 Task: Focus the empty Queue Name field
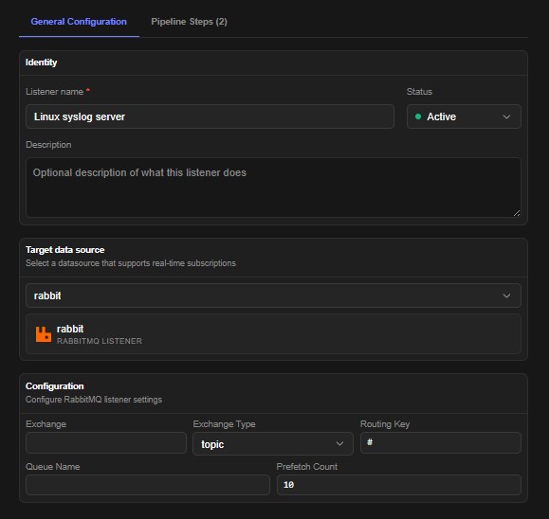[148, 485]
